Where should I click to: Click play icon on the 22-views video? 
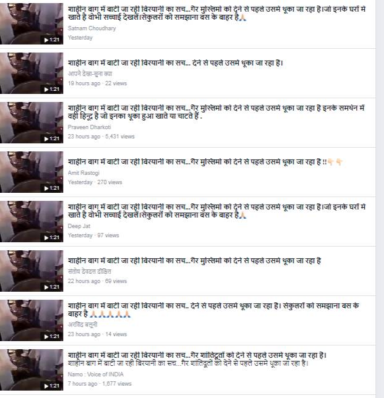click(x=46, y=90)
